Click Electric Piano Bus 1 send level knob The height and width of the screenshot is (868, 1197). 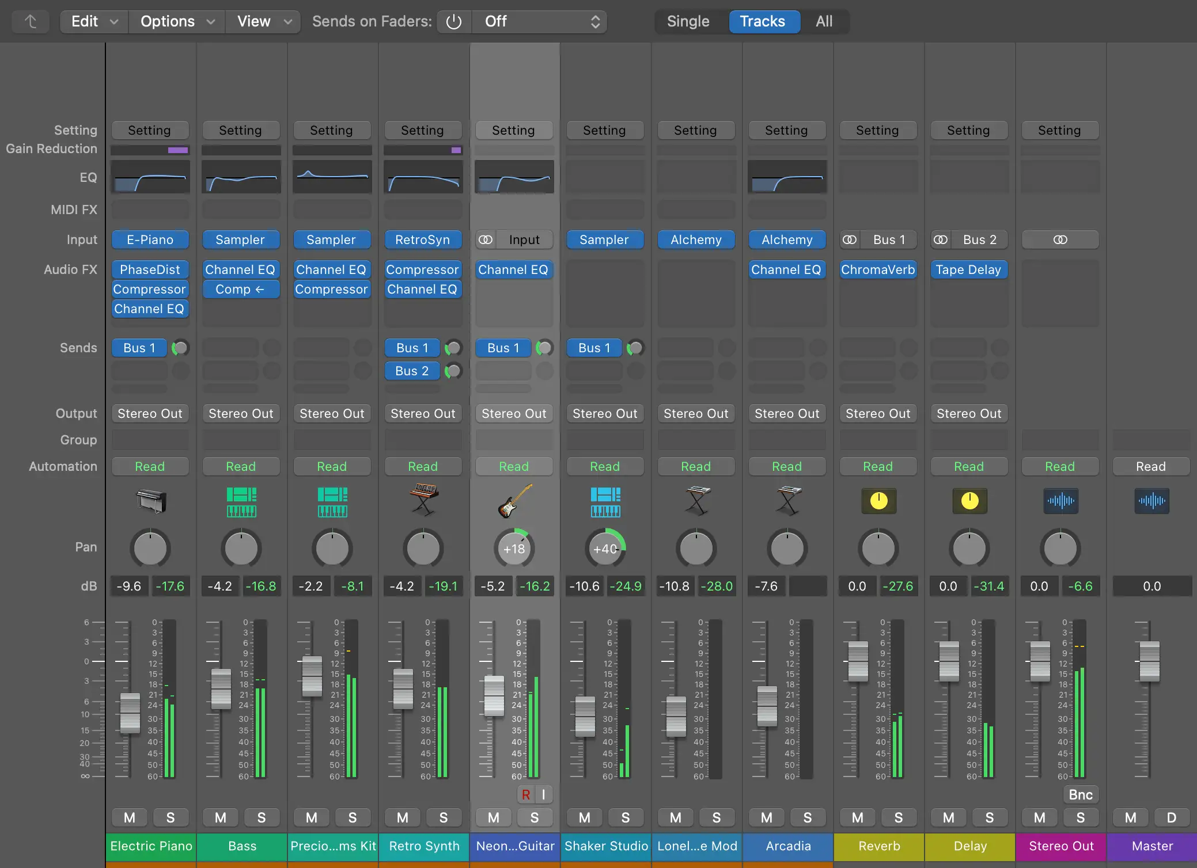tap(180, 348)
